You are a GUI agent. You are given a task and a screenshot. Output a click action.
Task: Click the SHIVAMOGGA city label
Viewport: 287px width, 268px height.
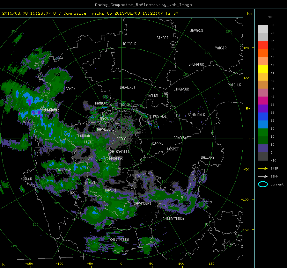point(119,240)
